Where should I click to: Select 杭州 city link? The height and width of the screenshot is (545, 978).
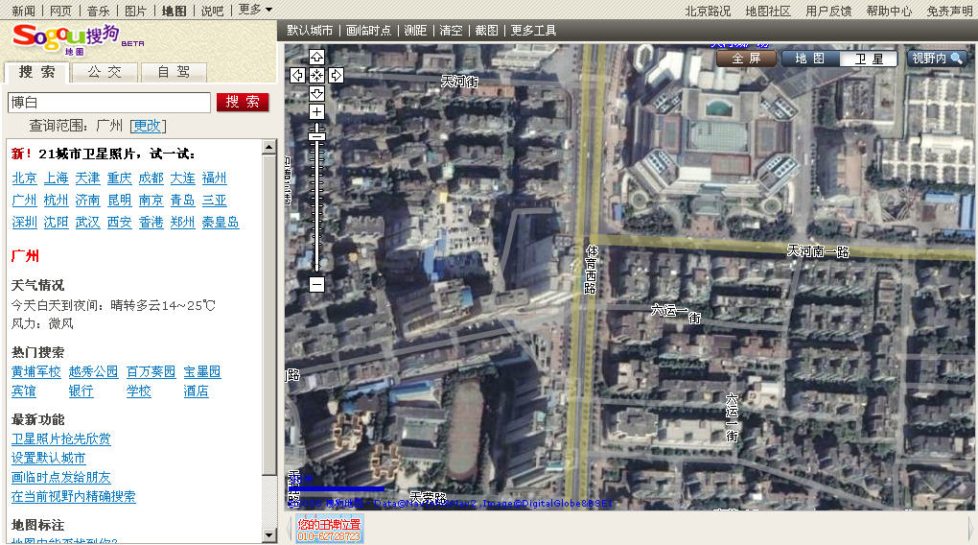click(x=57, y=200)
